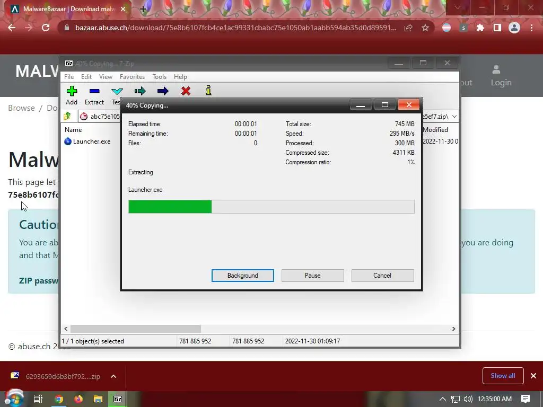Click the Move arrow icon in 7-Zip toolbar
This screenshot has height=407, width=543.
tap(163, 91)
